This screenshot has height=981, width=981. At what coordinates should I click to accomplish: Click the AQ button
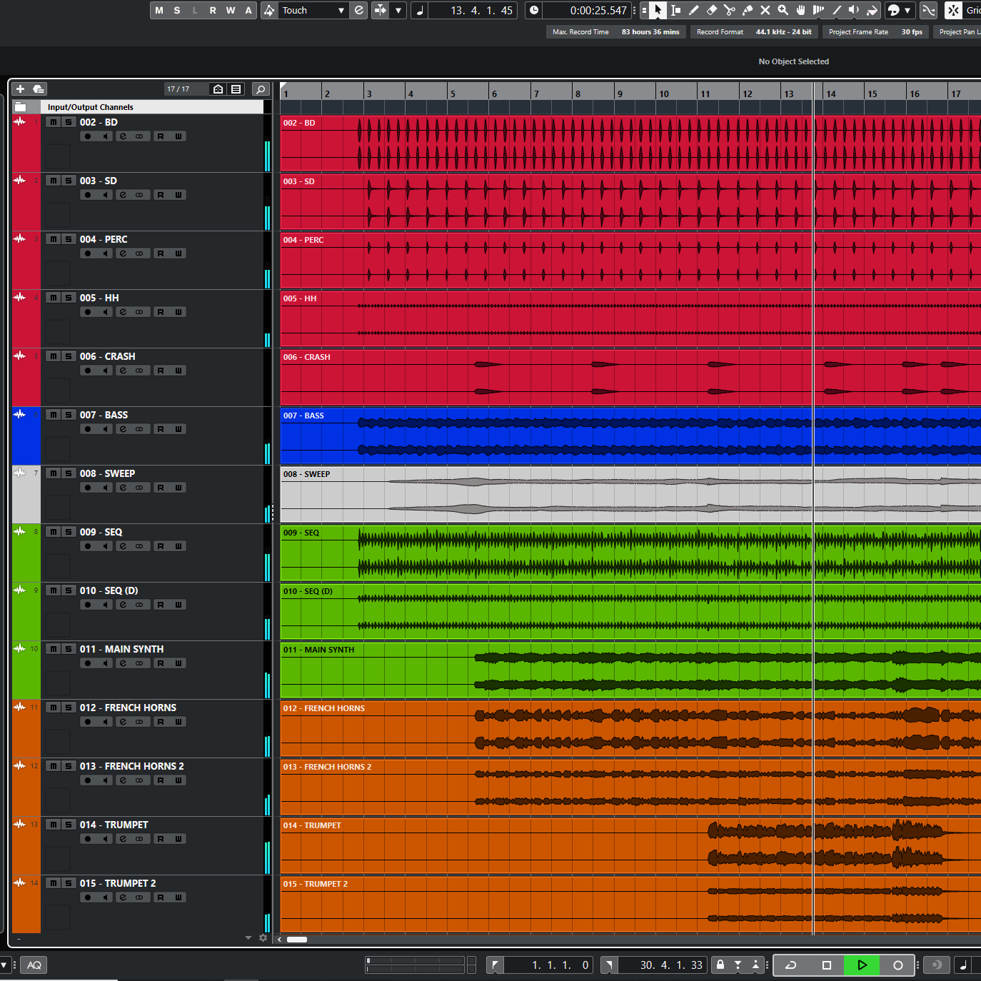(34, 965)
